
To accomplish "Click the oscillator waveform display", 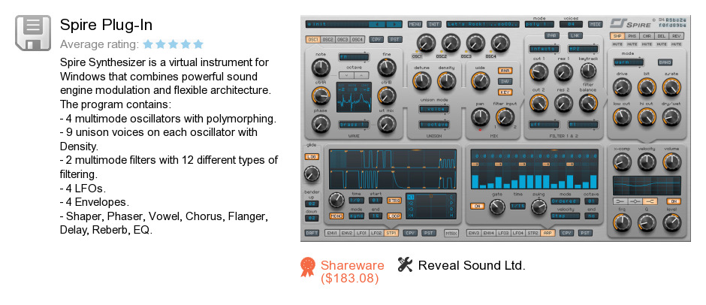I will click(x=354, y=98).
